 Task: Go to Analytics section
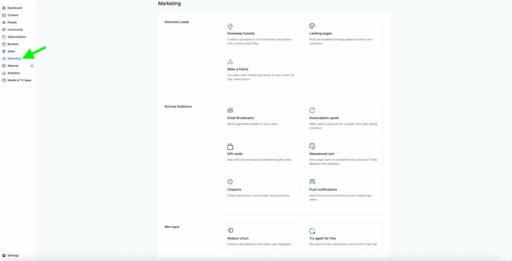14,73
